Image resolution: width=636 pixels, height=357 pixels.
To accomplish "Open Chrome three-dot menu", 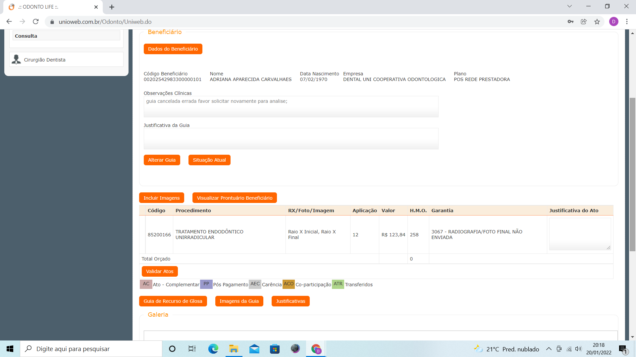I will point(627,22).
